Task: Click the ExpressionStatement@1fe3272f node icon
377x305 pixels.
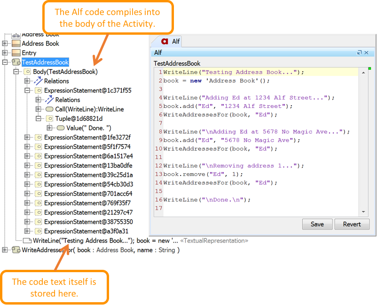Action: (x=38, y=137)
